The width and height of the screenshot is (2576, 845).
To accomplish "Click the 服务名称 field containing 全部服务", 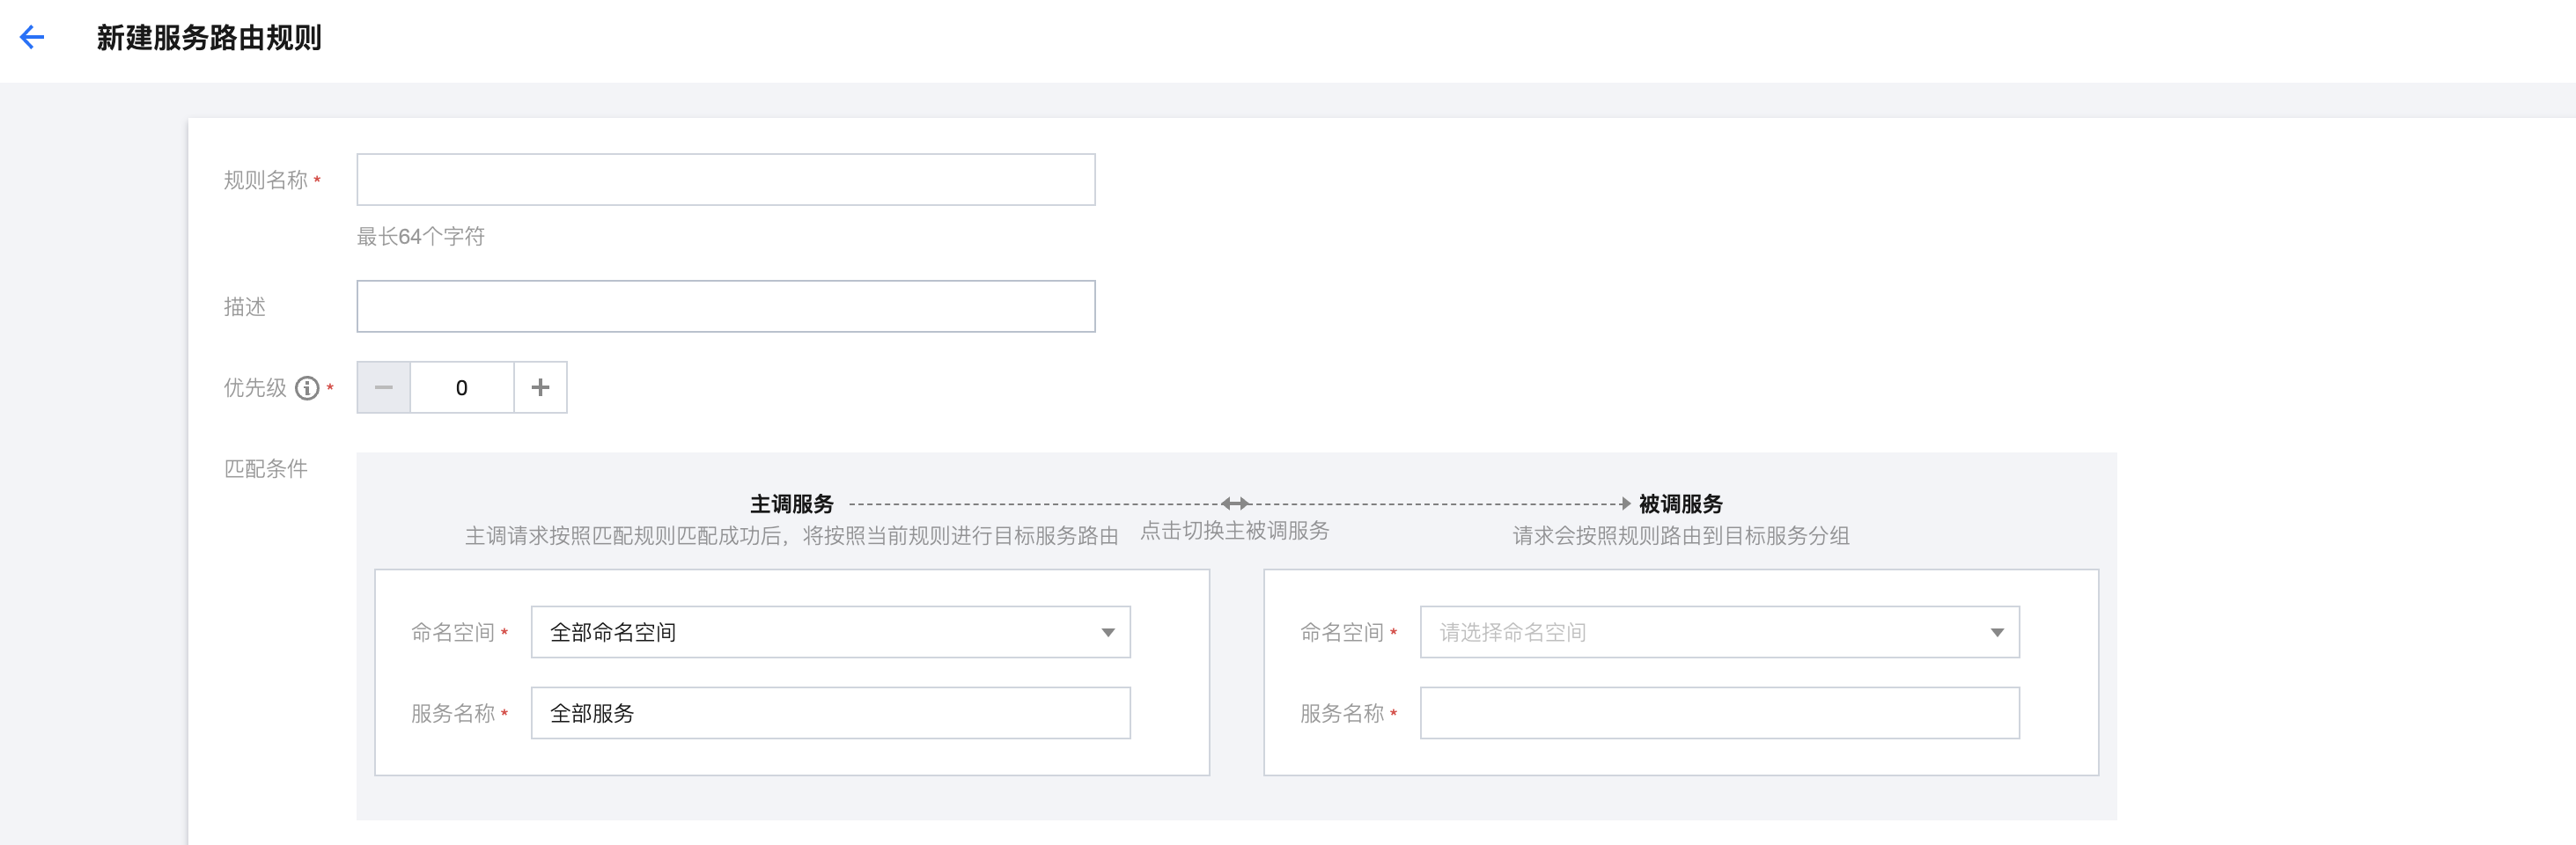I will coord(830,713).
